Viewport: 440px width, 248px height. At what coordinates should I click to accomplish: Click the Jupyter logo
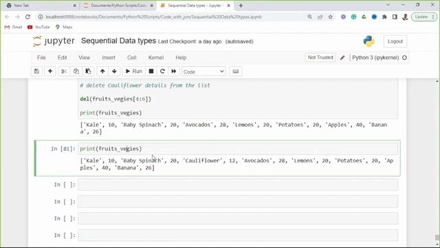54,41
